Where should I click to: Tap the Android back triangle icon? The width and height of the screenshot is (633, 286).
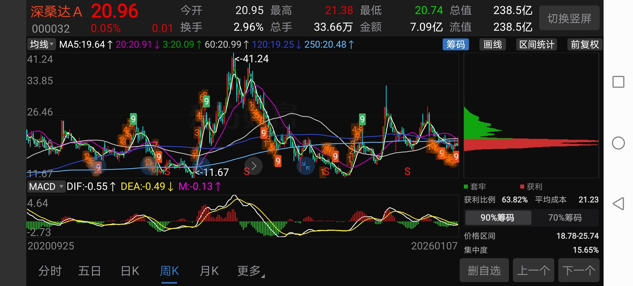pos(618,204)
